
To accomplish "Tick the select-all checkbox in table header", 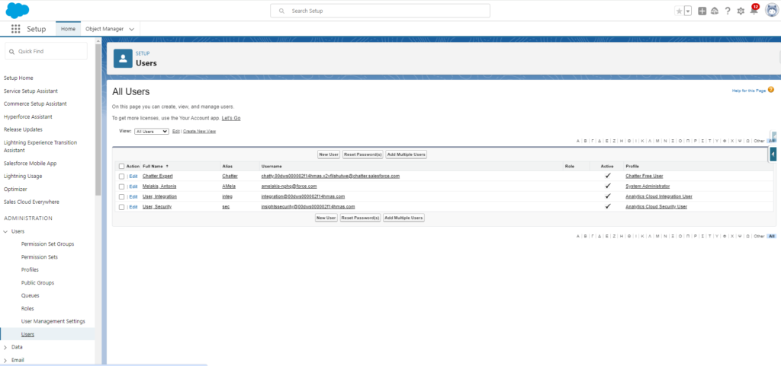I will pyautogui.click(x=121, y=167).
